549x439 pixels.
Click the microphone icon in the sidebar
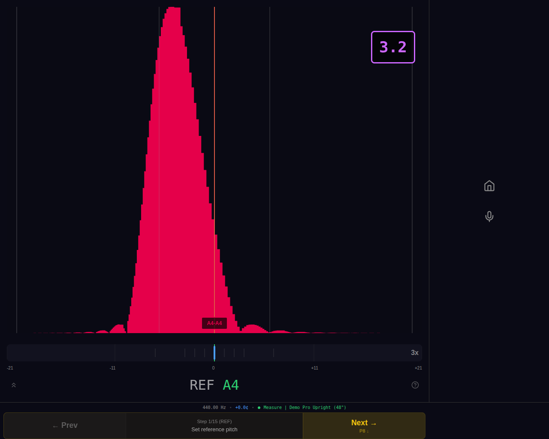pyautogui.click(x=489, y=216)
